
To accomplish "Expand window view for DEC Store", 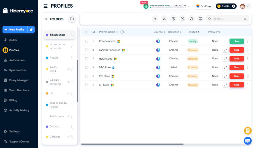I will 225,67.
